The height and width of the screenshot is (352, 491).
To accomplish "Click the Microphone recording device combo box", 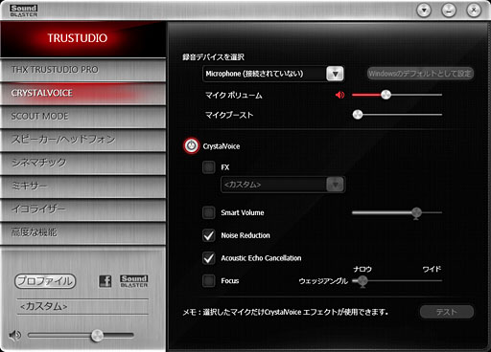I will pos(273,74).
